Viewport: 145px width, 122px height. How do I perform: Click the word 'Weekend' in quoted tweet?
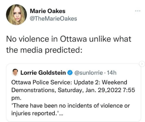coord(115,82)
